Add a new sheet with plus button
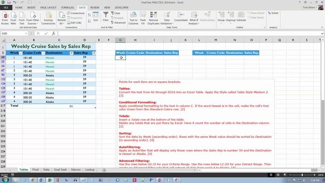325x183 pixels. pos(104,170)
